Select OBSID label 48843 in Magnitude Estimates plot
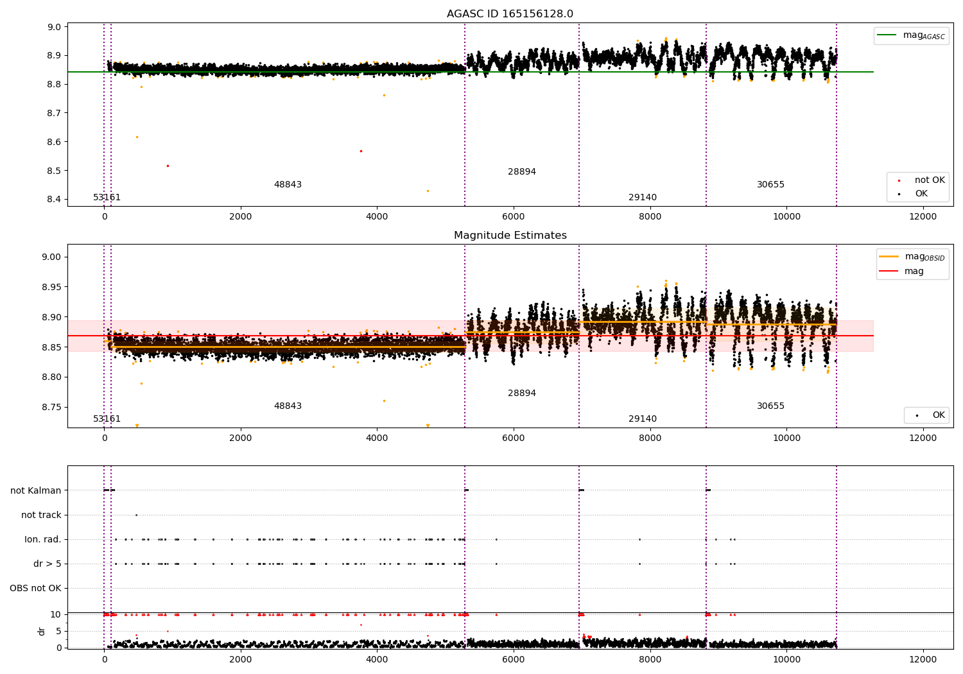This screenshot has height=674, width=963. coord(288,406)
